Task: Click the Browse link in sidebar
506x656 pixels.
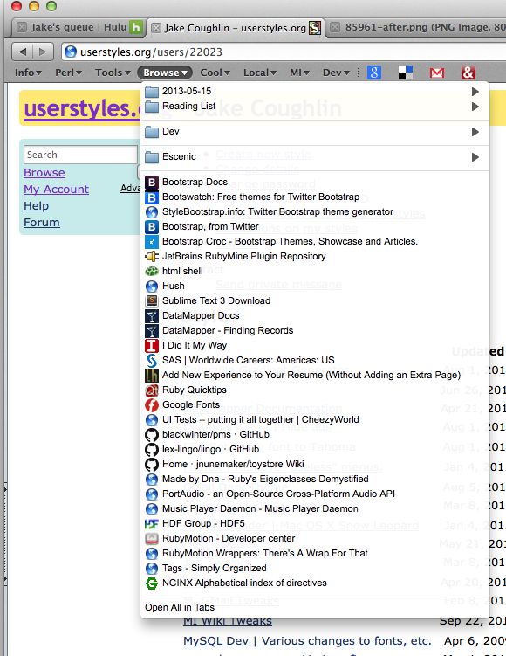Action: (x=44, y=173)
